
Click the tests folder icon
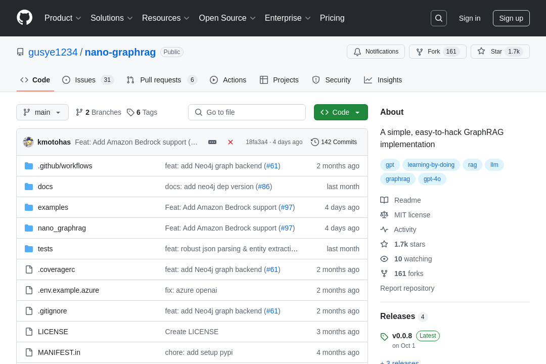pyautogui.click(x=29, y=249)
